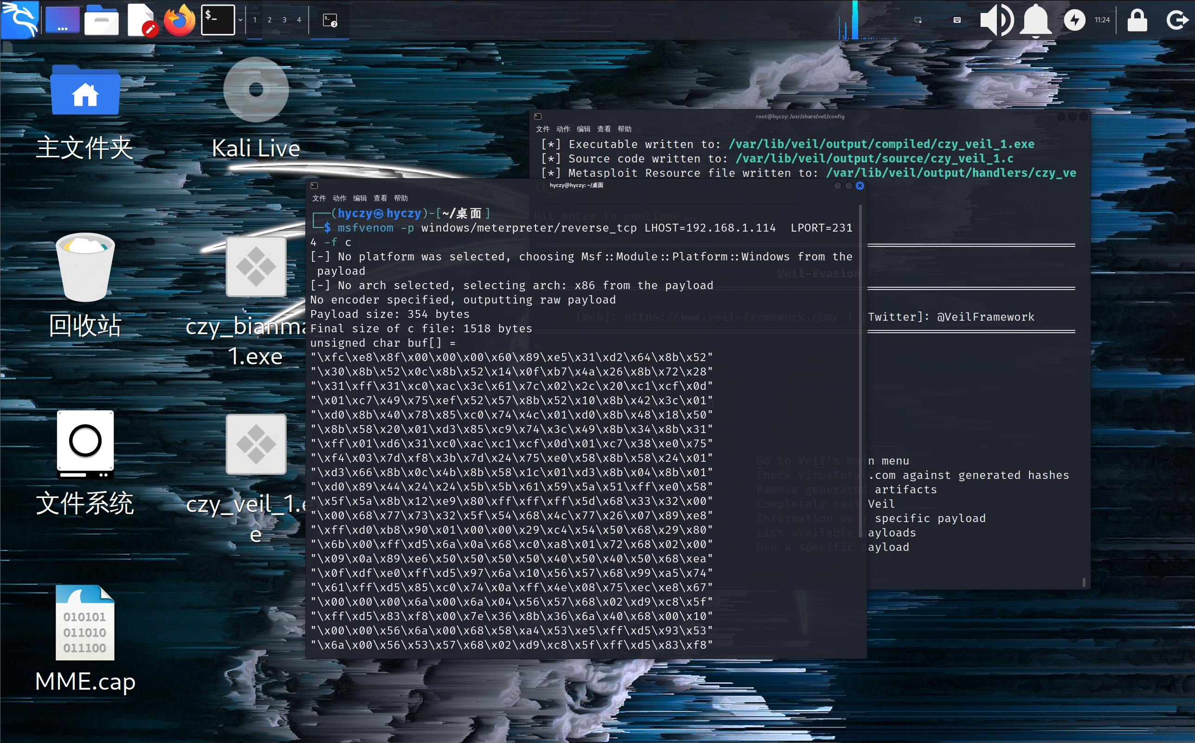The height and width of the screenshot is (743, 1195).
Task: Switch to workspace 4
Action: [x=299, y=19]
